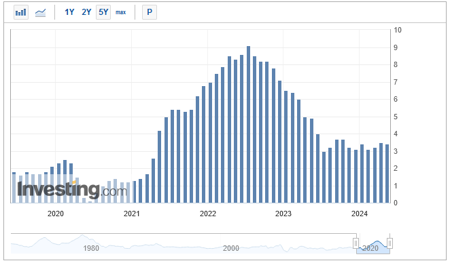Switch to area line chart icon
Screen dimensions: 450x263
point(41,12)
